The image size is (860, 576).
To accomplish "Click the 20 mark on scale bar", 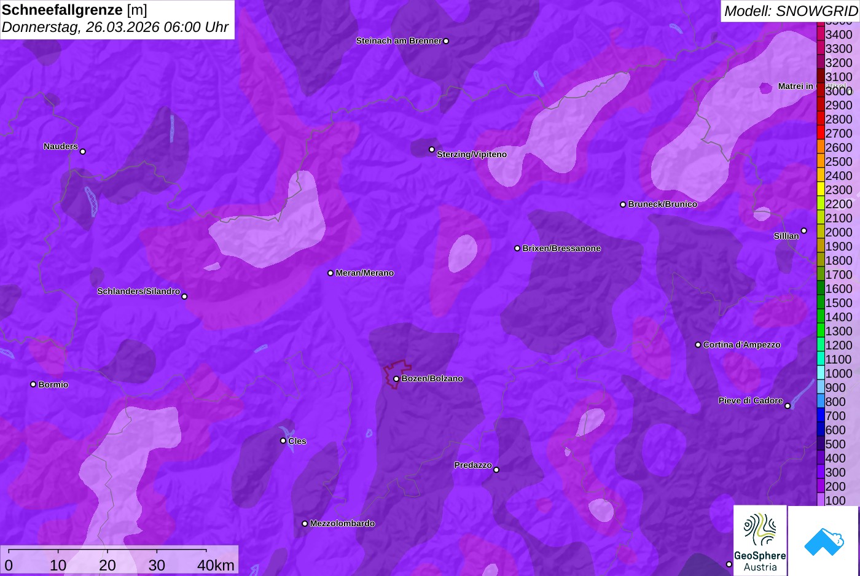I will pos(107,565).
